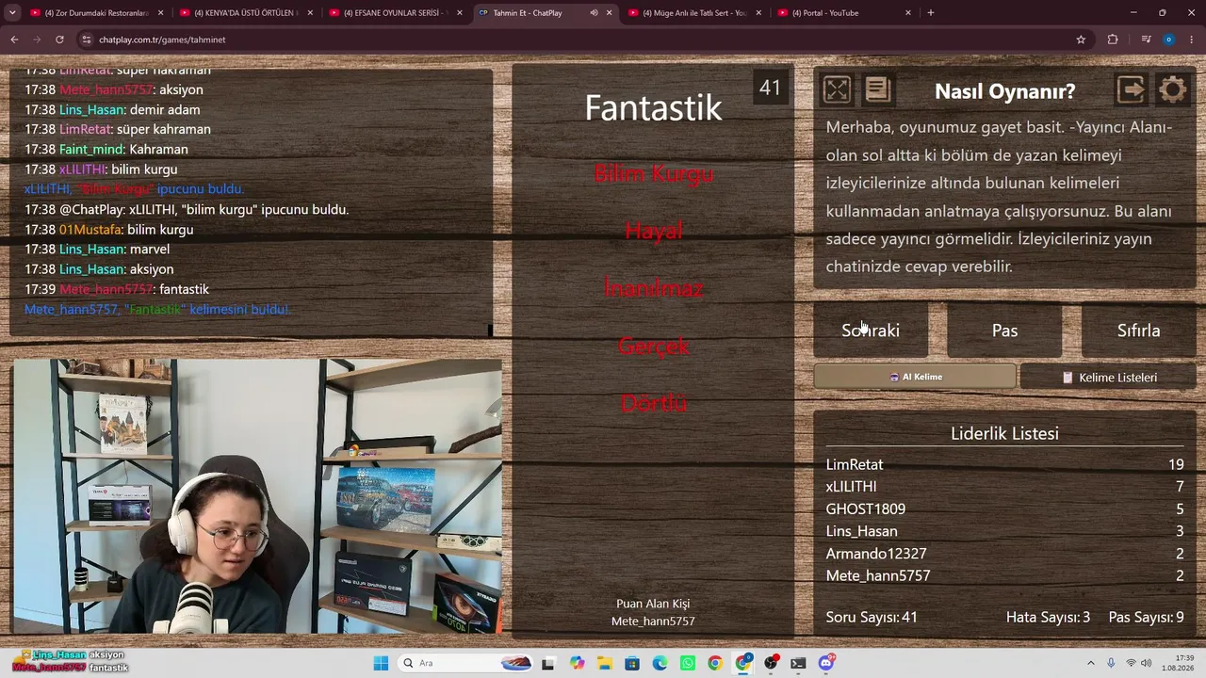Click the forbidden word İnanılmaz
The image size is (1206, 678).
click(x=653, y=288)
